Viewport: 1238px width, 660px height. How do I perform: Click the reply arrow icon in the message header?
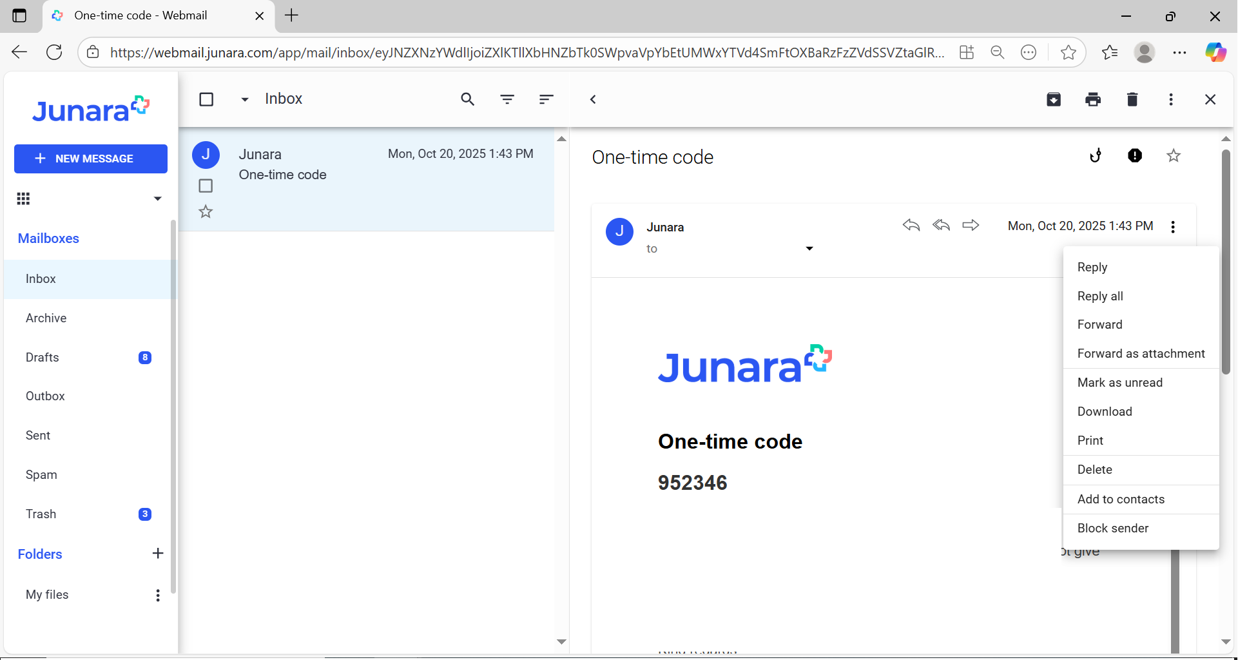(x=911, y=225)
